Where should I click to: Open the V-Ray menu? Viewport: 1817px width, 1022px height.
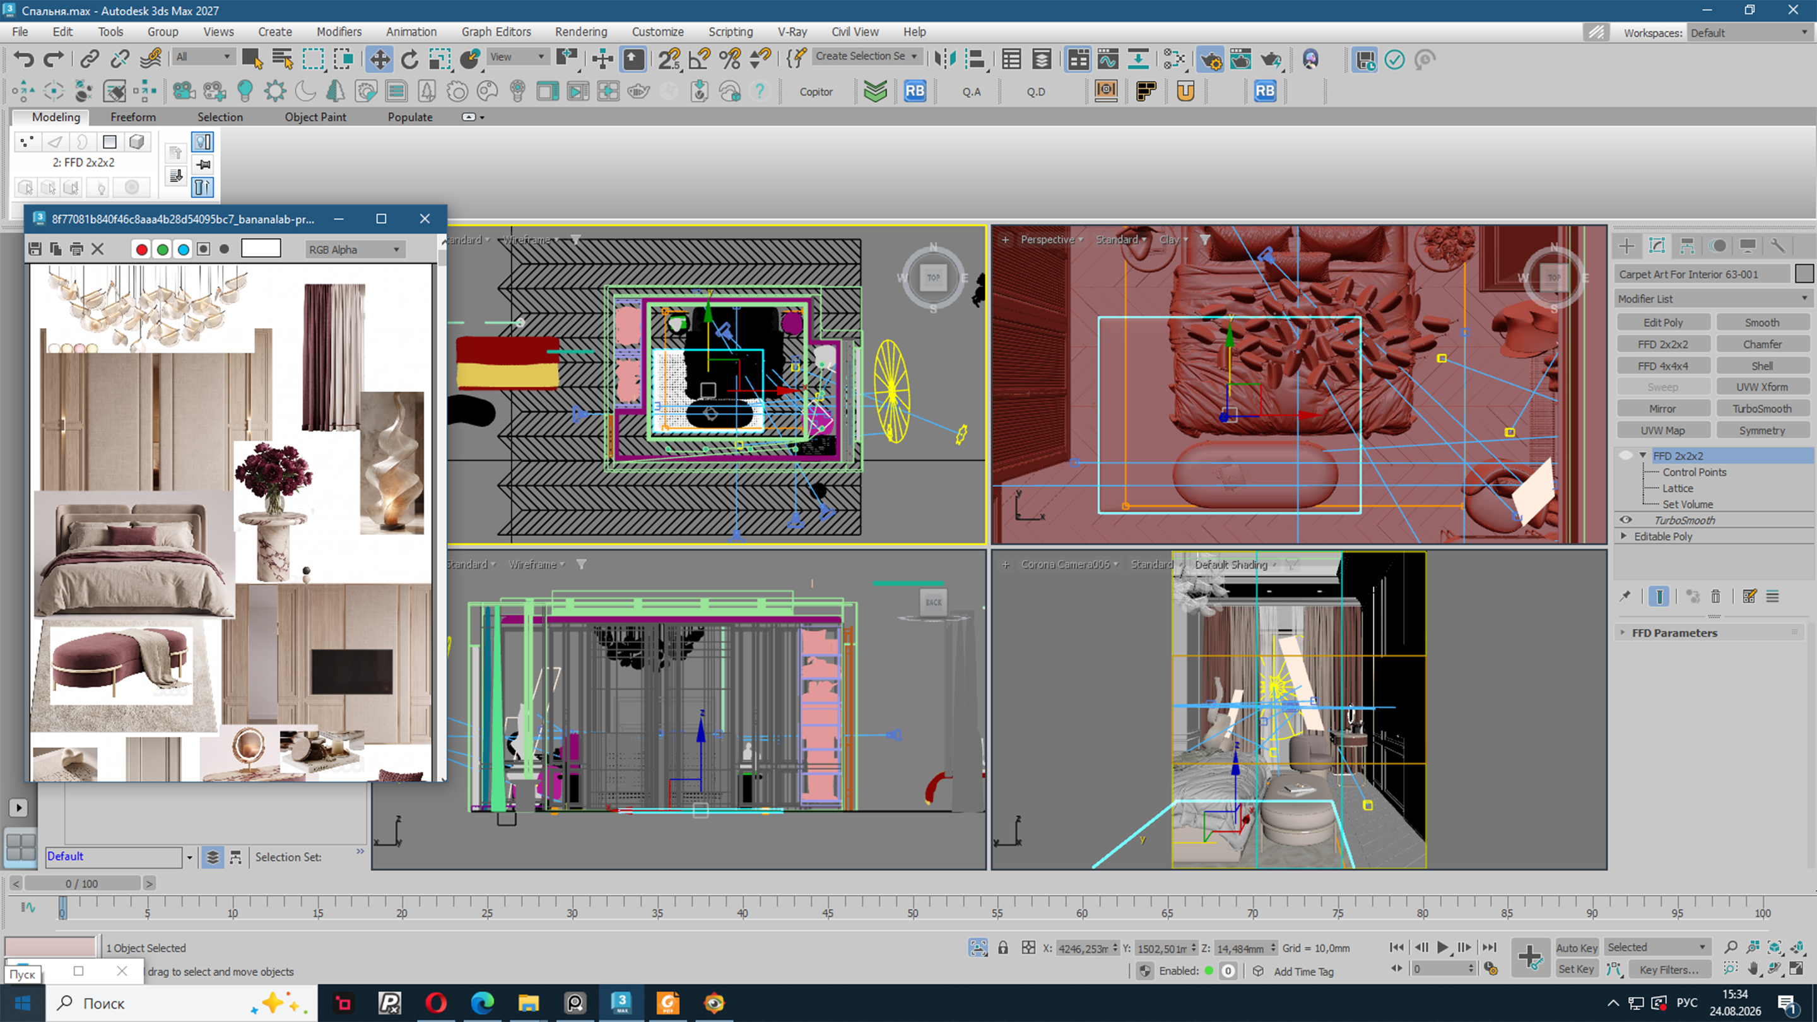click(792, 32)
